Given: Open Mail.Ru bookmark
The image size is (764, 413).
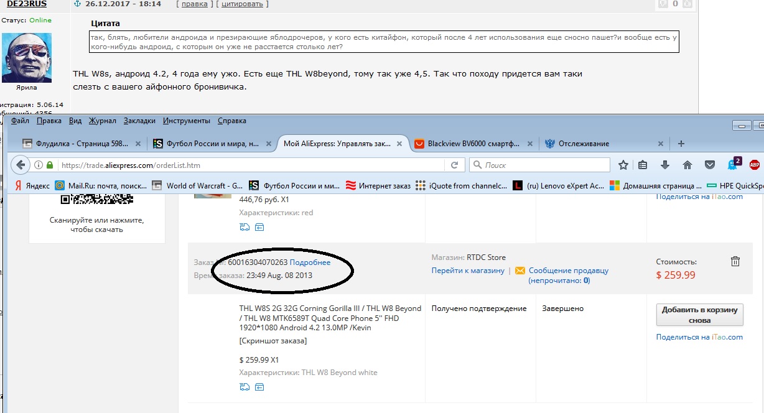Looking at the screenshot, I should point(101,185).
